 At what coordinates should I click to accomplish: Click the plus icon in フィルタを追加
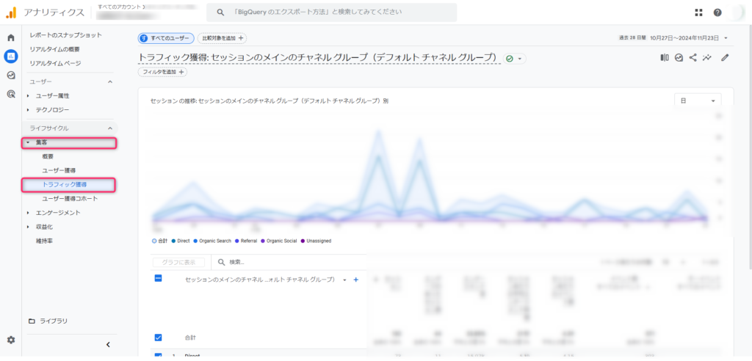point(181,72)
